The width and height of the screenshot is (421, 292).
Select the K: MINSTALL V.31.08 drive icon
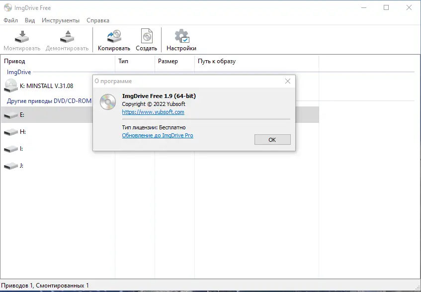point(11,86)
